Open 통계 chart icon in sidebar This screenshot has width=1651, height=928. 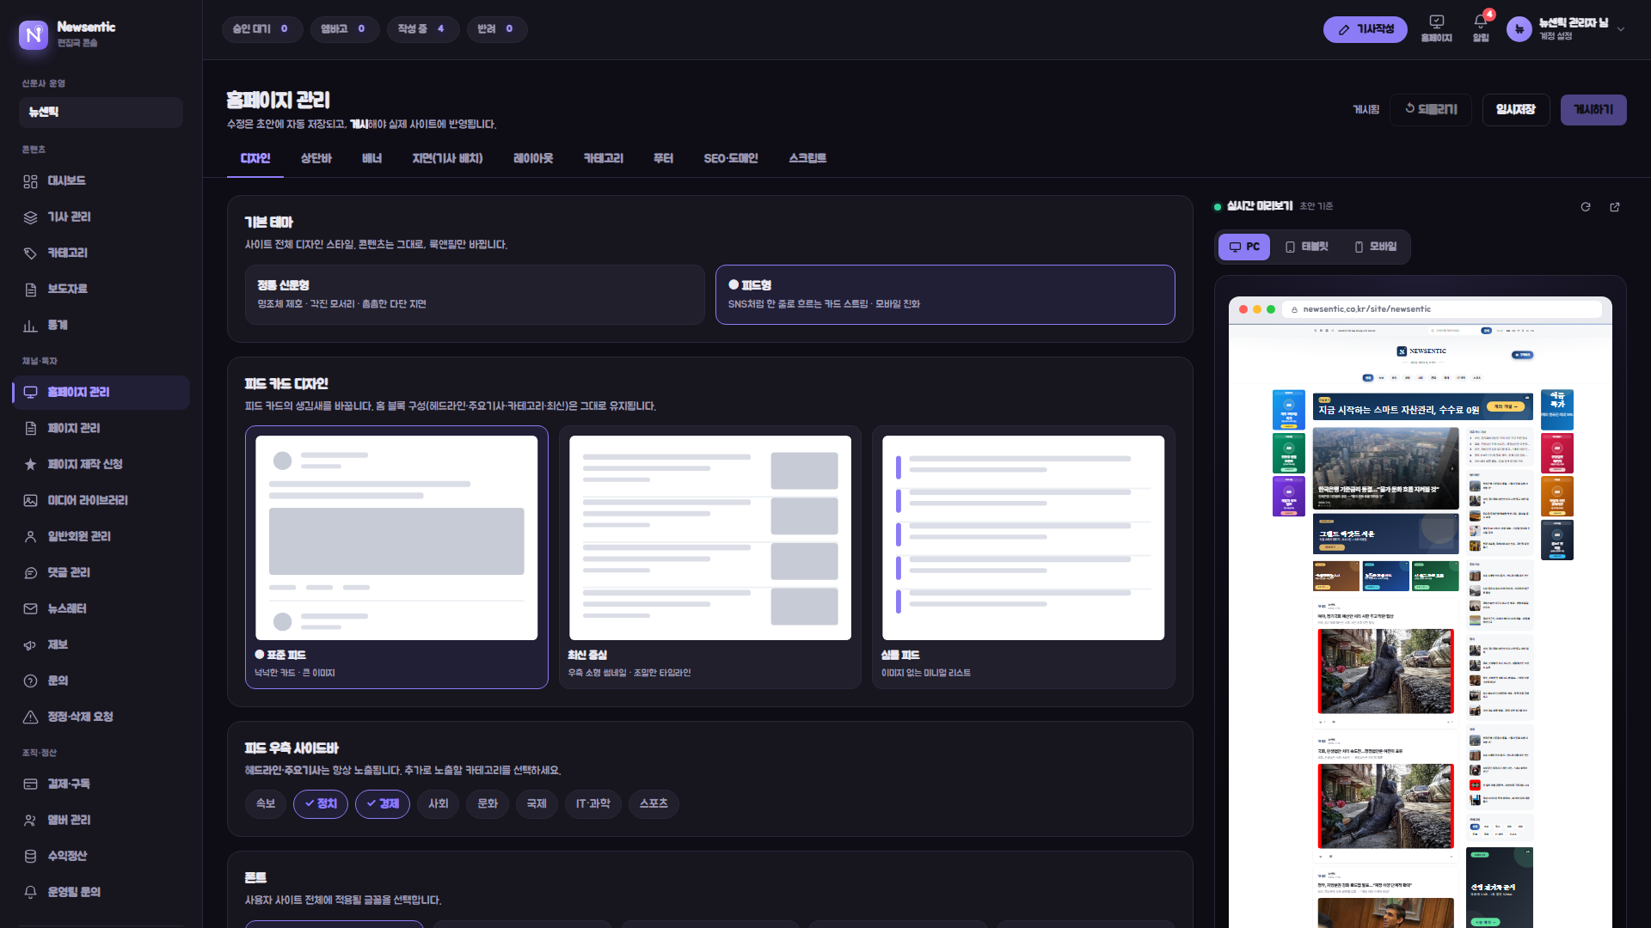pos(30,326)
